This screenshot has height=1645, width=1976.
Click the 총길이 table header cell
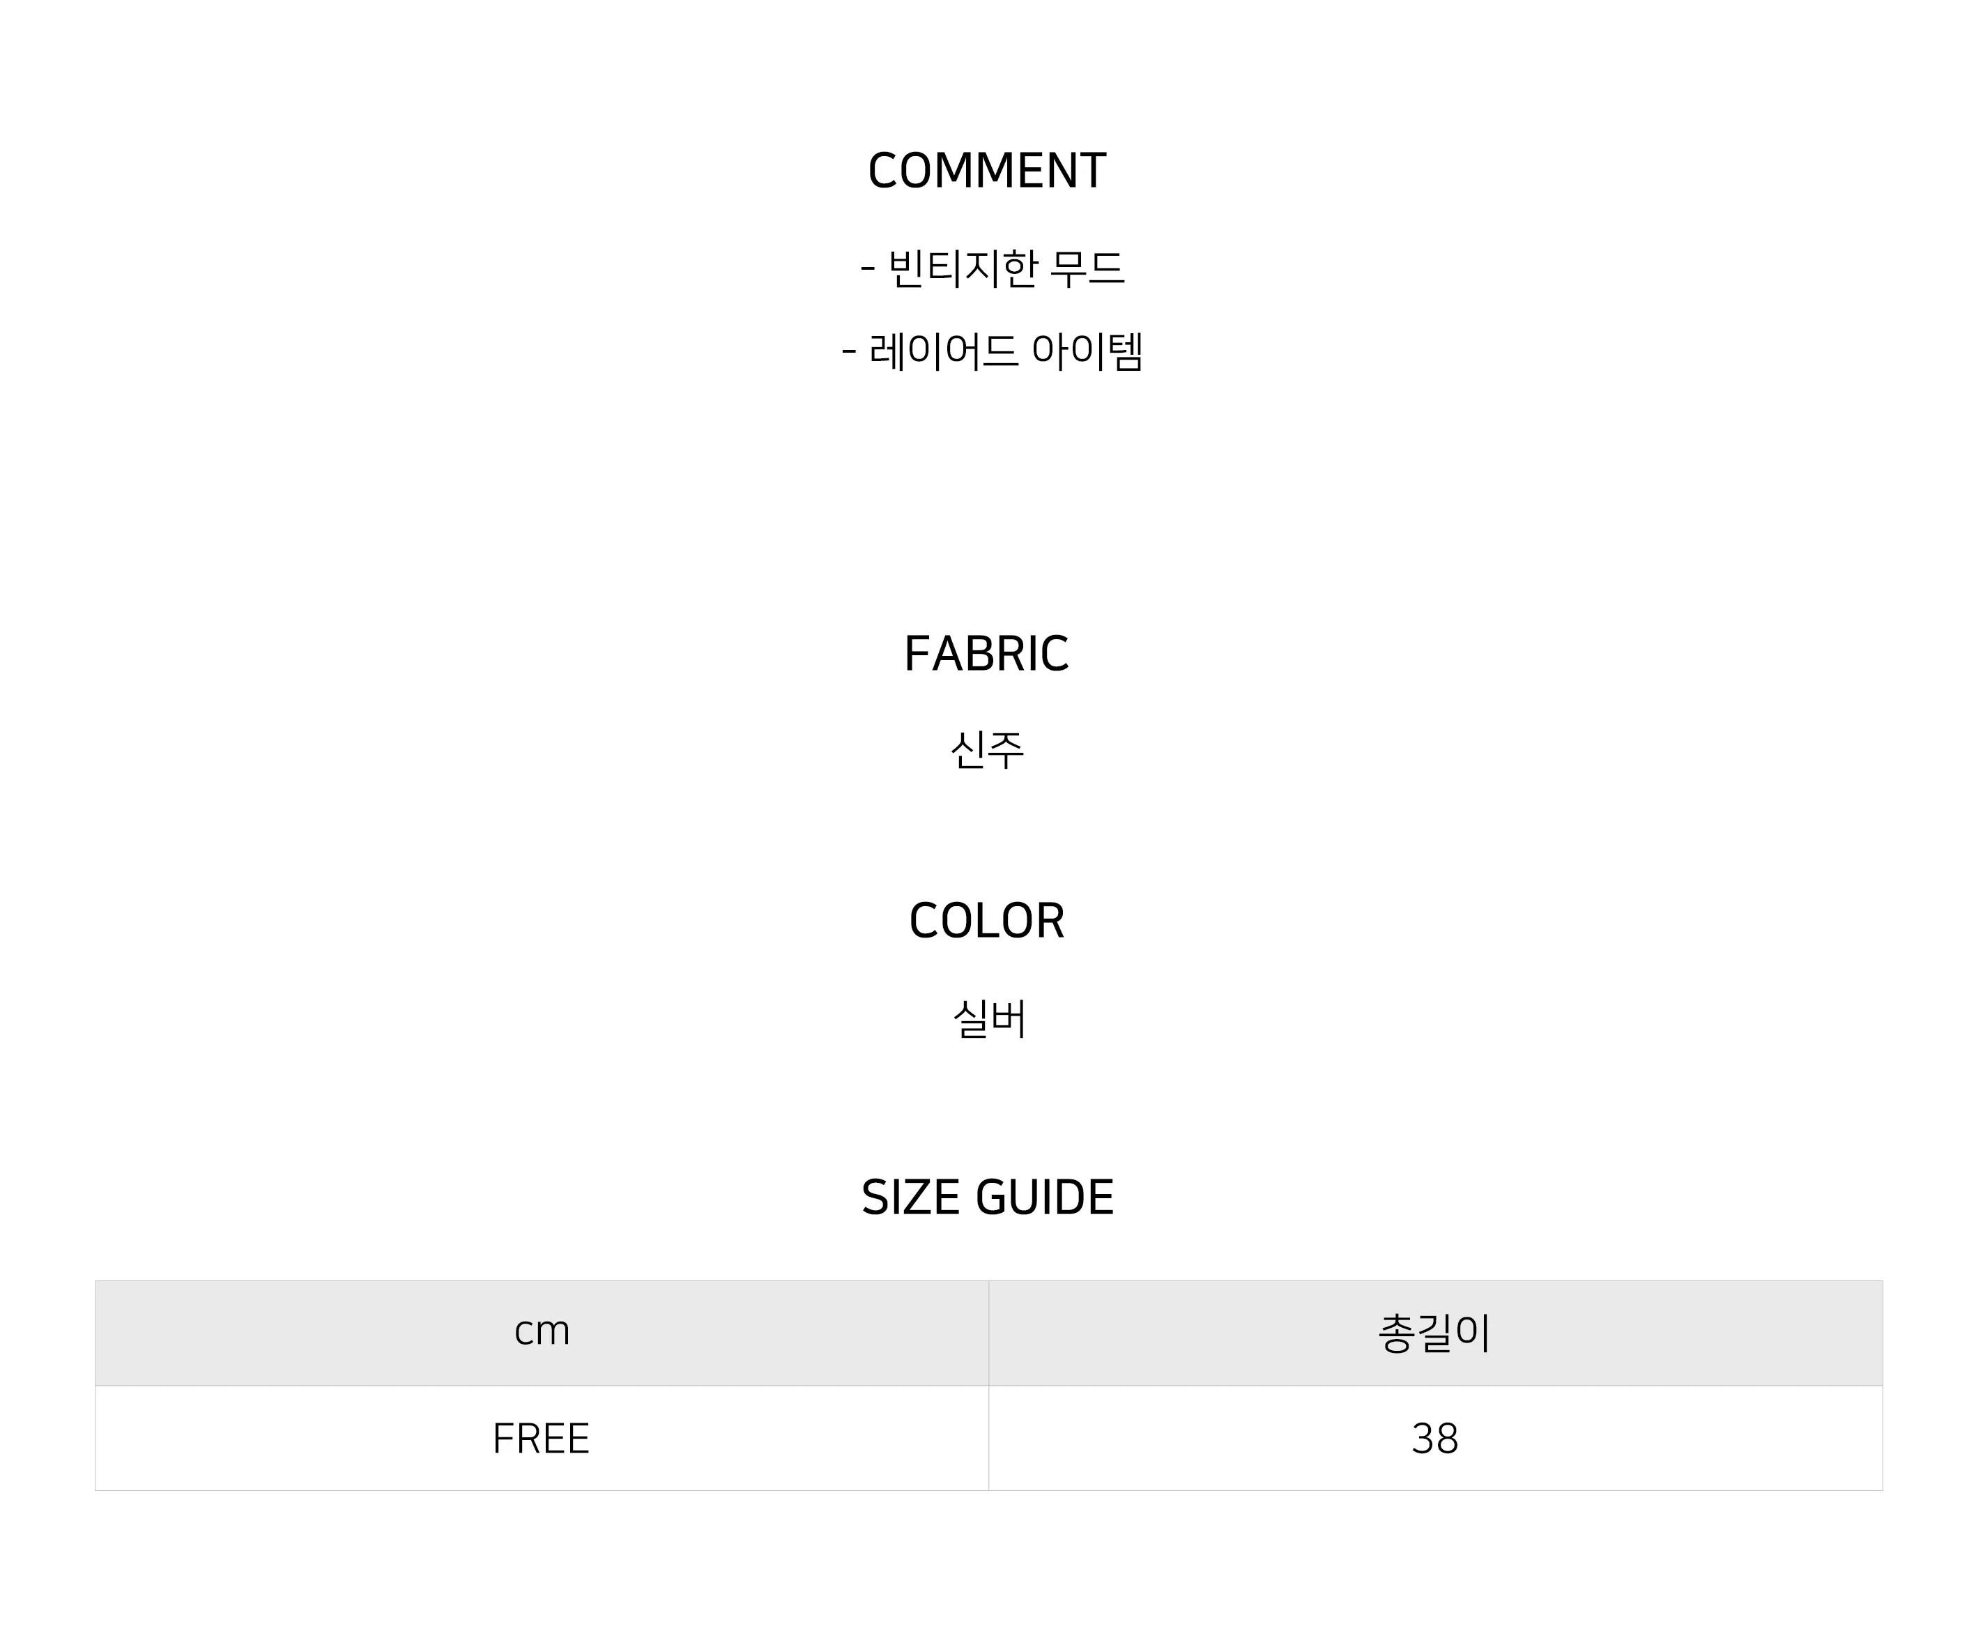point(1436,1333)
